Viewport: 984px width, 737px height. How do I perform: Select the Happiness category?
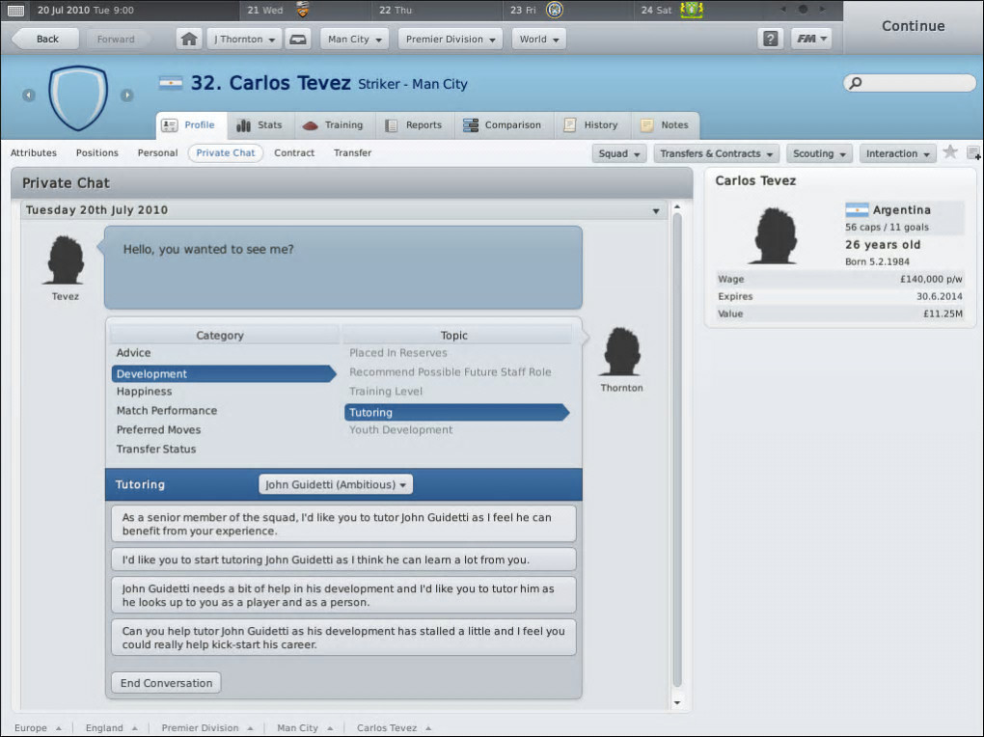point(144,391)
